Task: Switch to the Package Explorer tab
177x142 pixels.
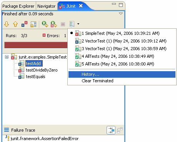Action: (18, 6)
